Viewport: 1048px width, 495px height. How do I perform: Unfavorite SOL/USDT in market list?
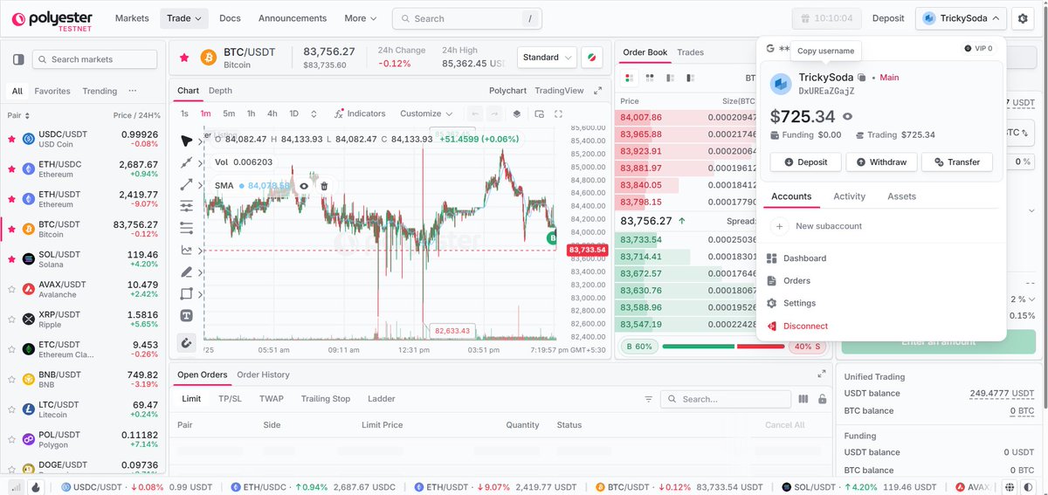[x=11, y=259]
